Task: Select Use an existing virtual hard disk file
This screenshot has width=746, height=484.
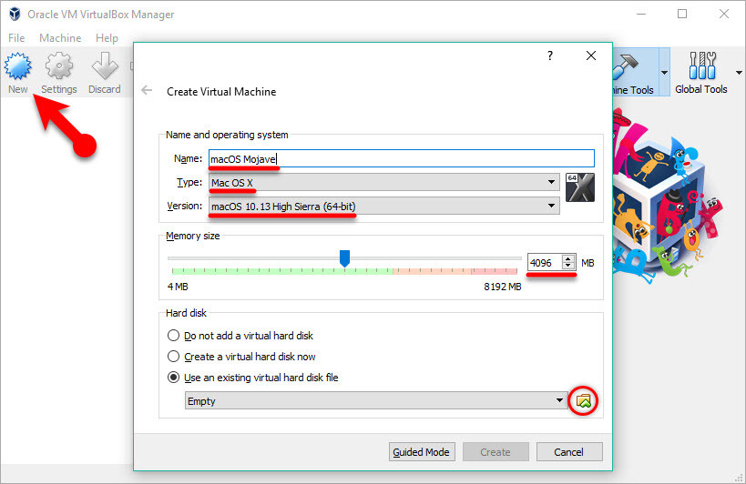Action: (253, 378)
